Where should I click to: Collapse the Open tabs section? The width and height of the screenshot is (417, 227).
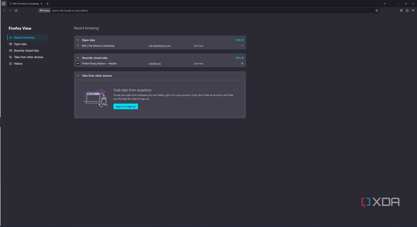[78, 40]
